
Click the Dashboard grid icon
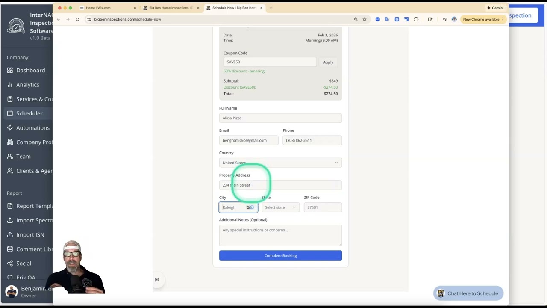(x=10, y=70)
